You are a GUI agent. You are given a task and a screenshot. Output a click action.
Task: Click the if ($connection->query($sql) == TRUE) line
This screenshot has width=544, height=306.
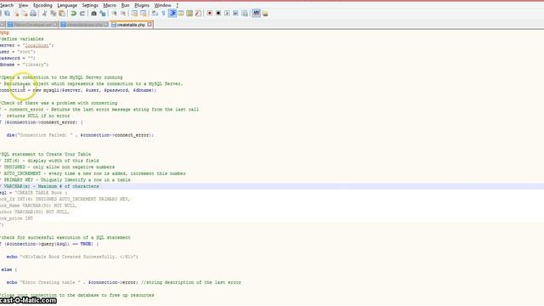tap(49, 244)
